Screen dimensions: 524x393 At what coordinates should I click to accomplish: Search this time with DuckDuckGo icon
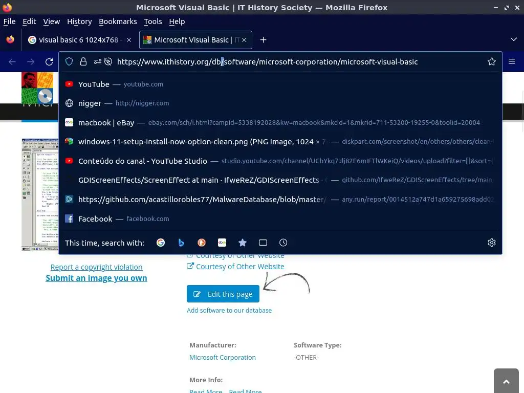(202, 243)
